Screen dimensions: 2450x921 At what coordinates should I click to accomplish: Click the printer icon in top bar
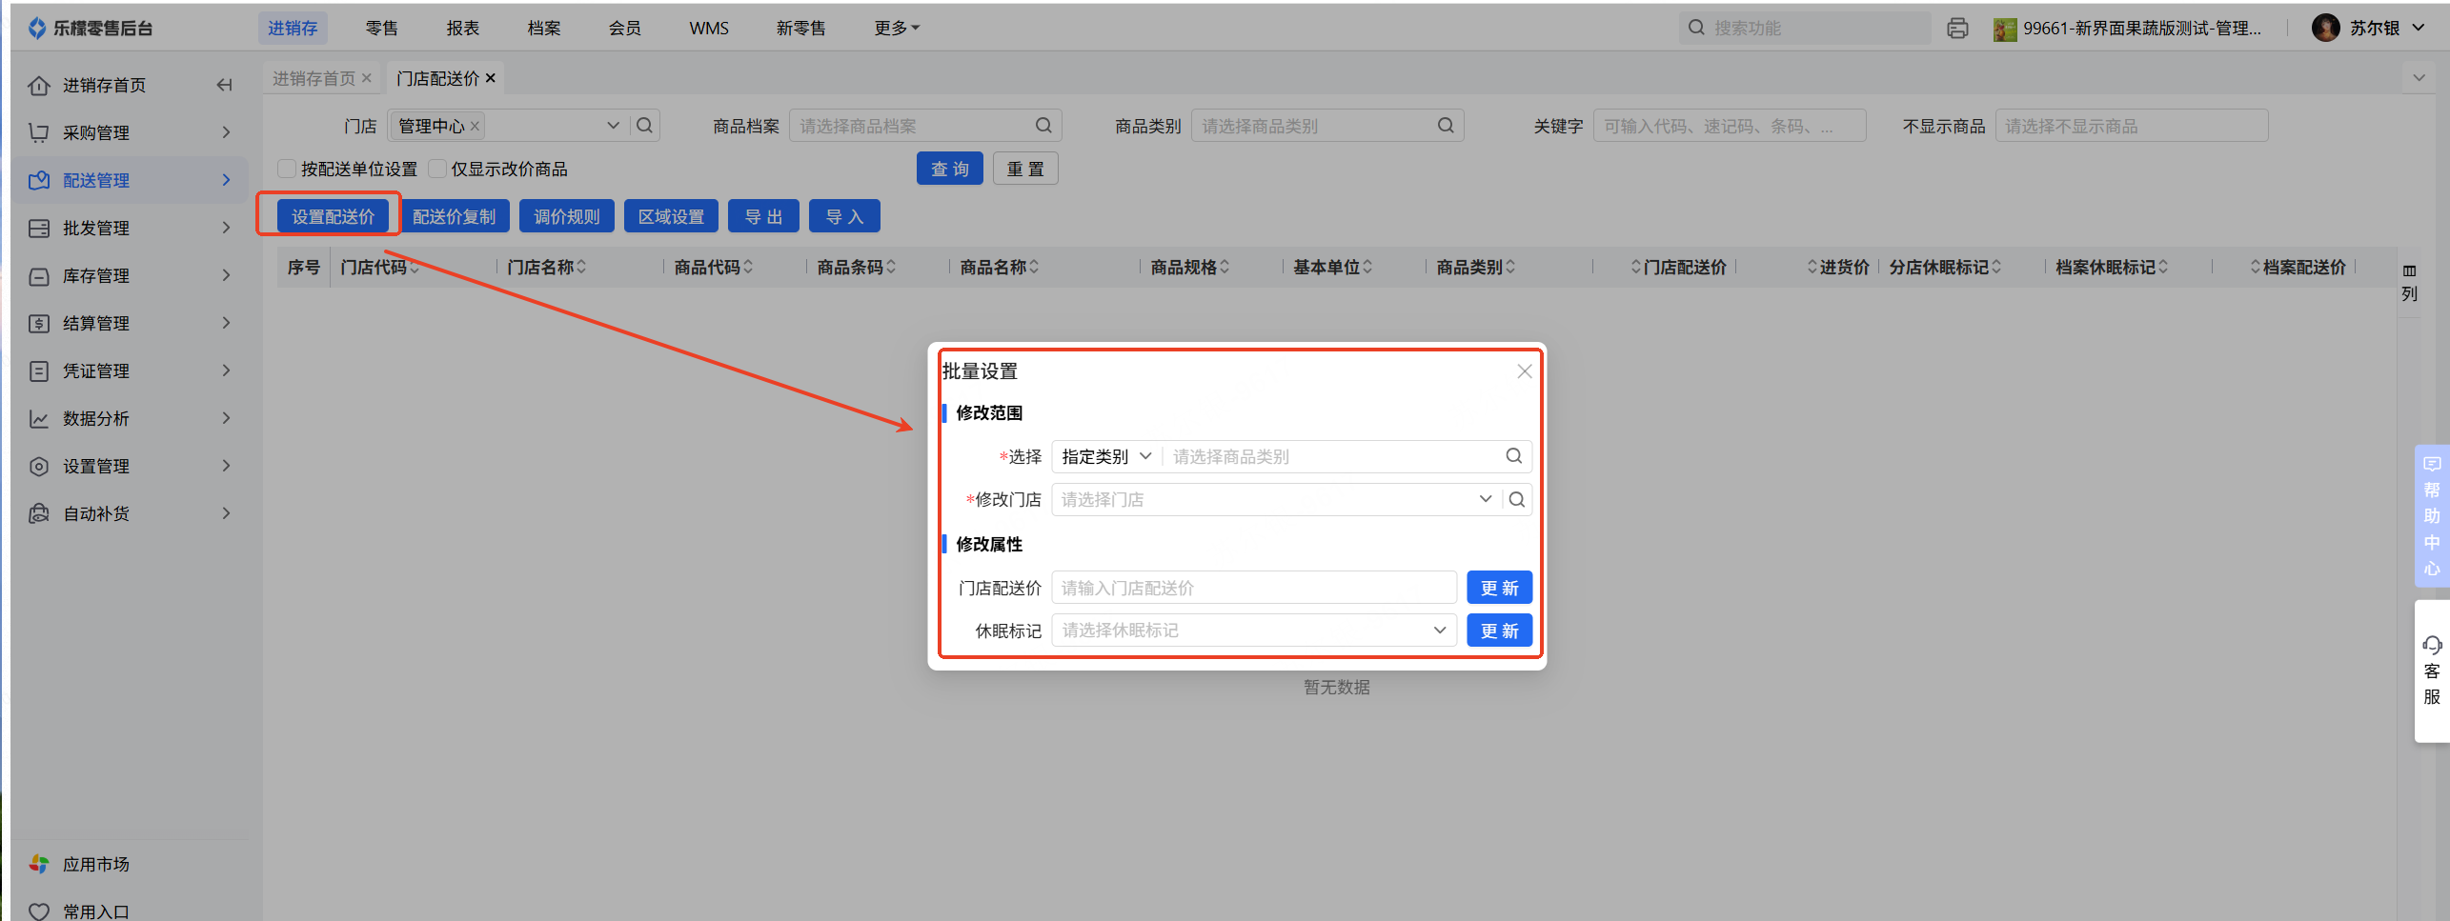coord(1957,29)
